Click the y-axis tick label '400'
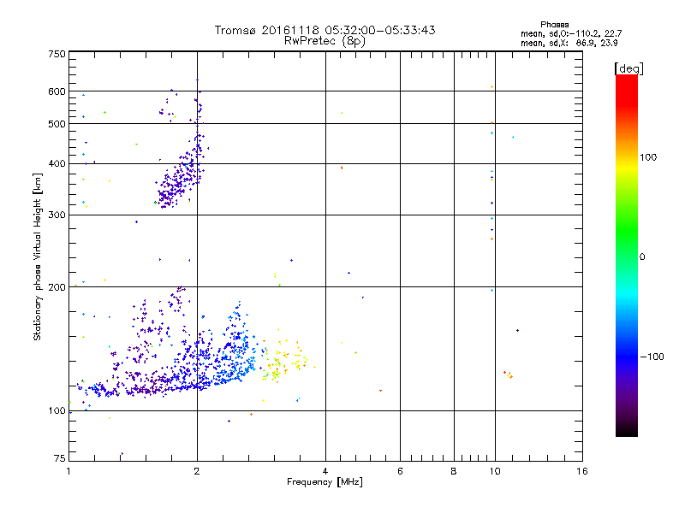The image size is (685, 513). point(57,163)
